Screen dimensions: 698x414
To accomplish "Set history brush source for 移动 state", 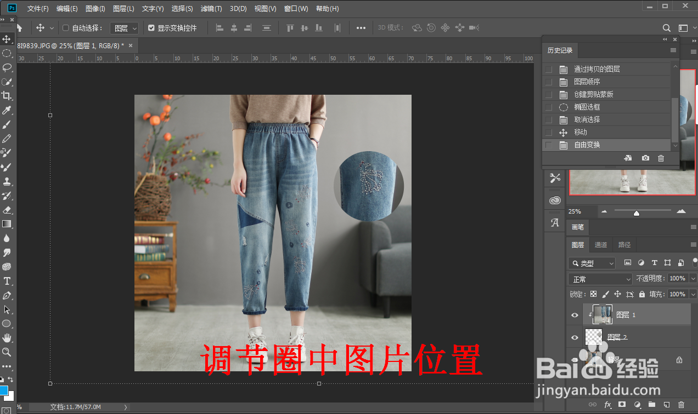I will click(549, 133).
